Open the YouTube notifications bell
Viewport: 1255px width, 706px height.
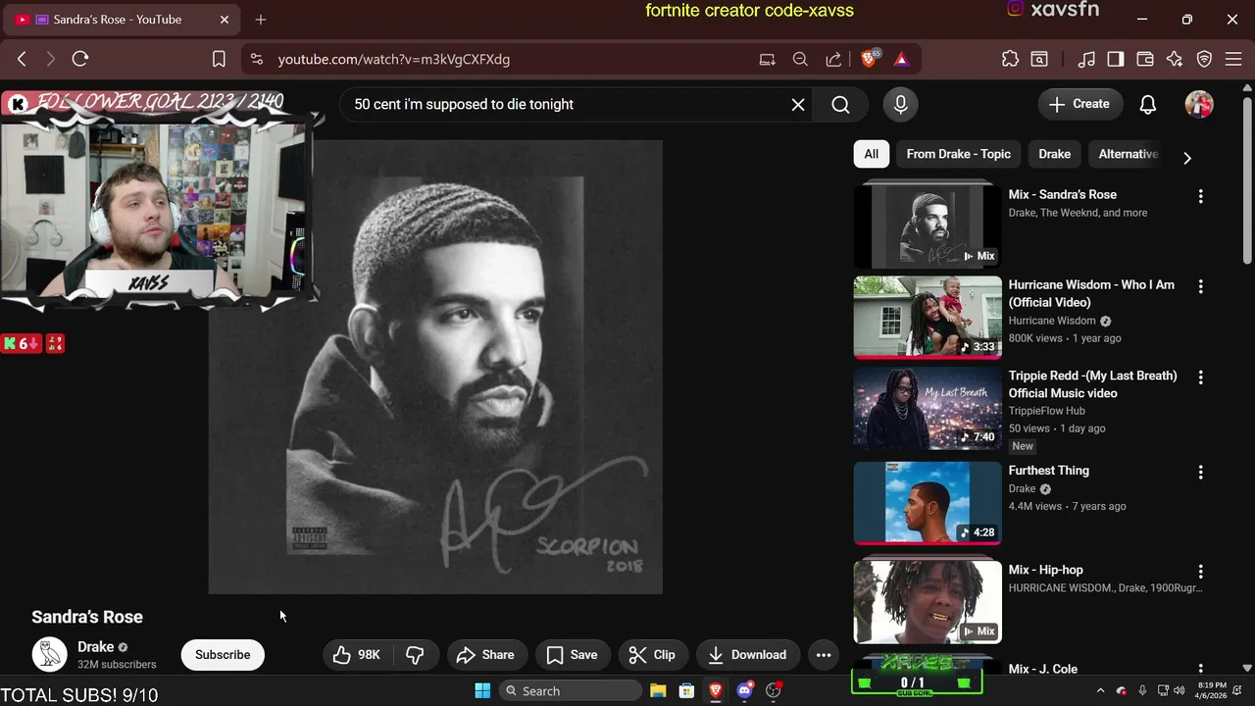click(x=1148, y=104)
